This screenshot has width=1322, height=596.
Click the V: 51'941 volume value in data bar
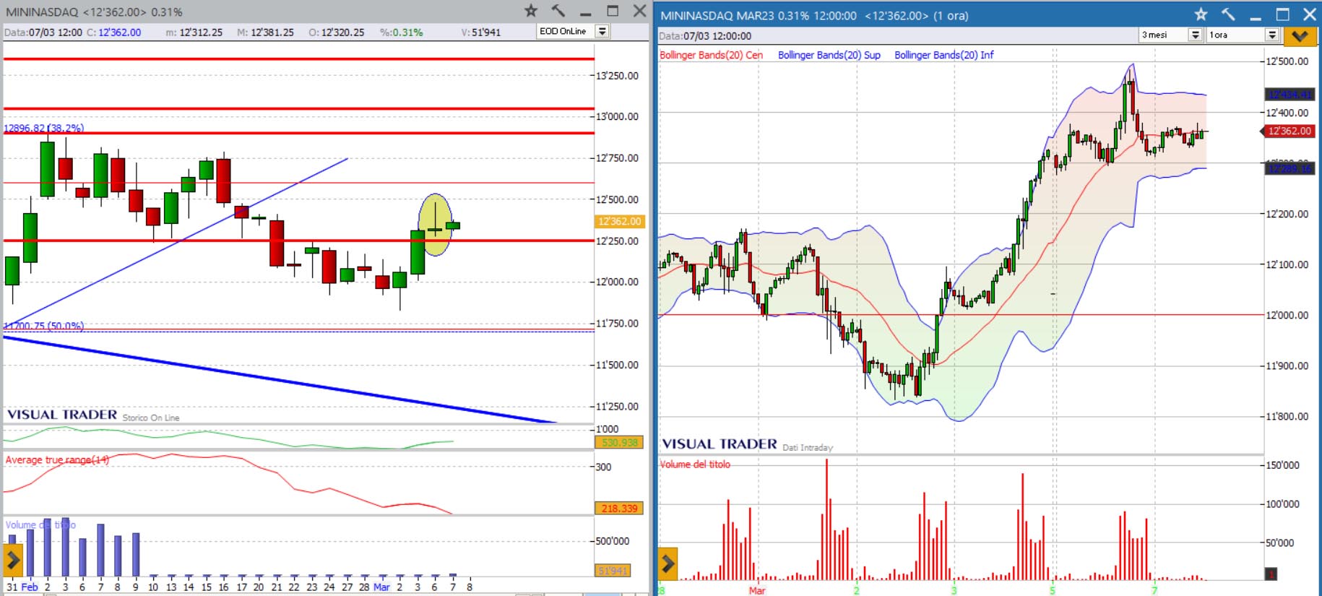pos(480,33)
